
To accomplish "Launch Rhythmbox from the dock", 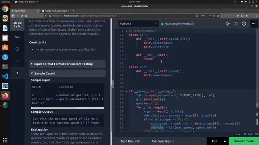I will (x=5, y=19).
